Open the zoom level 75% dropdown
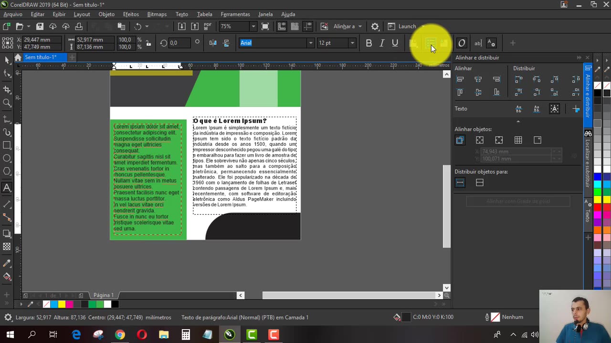 (x=253, y=27)
